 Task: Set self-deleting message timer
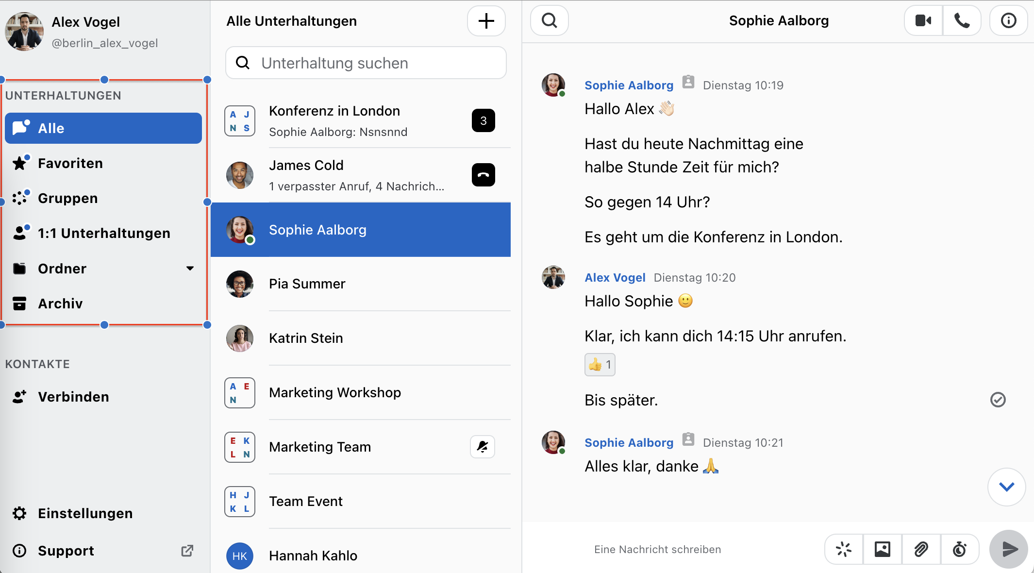[x=959, y=549]
